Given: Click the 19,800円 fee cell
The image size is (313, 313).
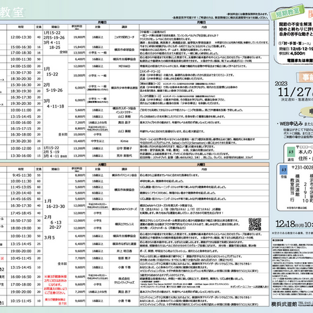Looking at the screenshot, I should (x=77, y=37).
